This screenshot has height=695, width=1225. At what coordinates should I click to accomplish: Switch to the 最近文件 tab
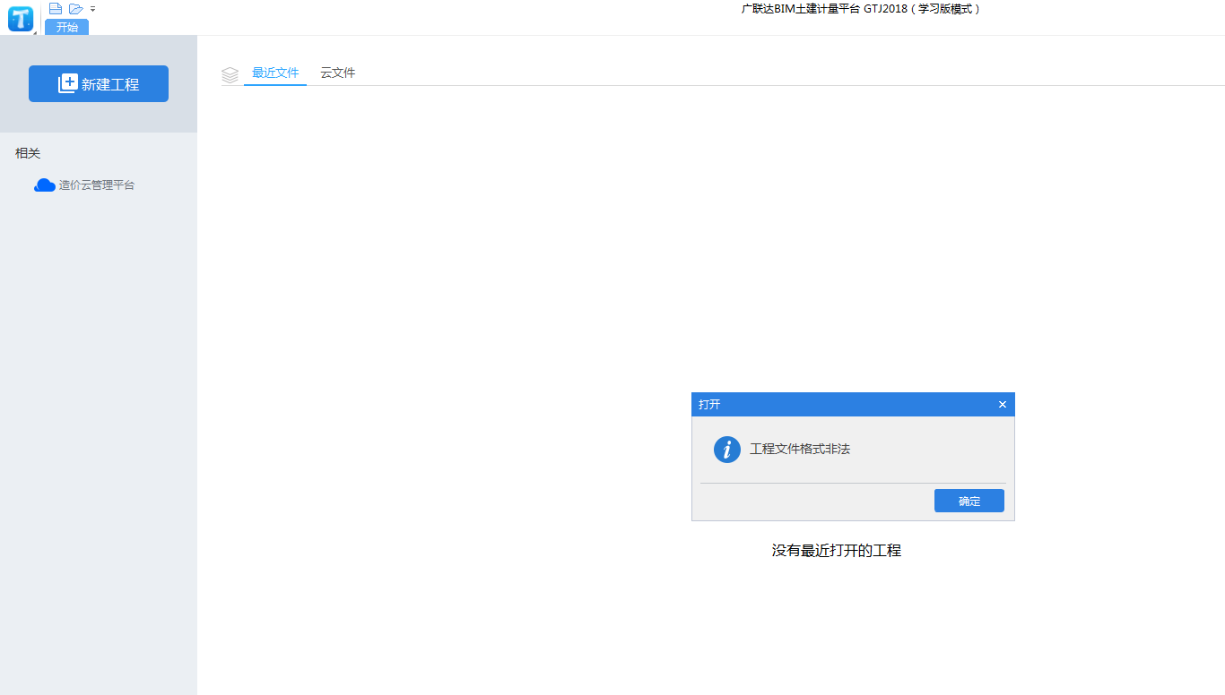point(275,73)
